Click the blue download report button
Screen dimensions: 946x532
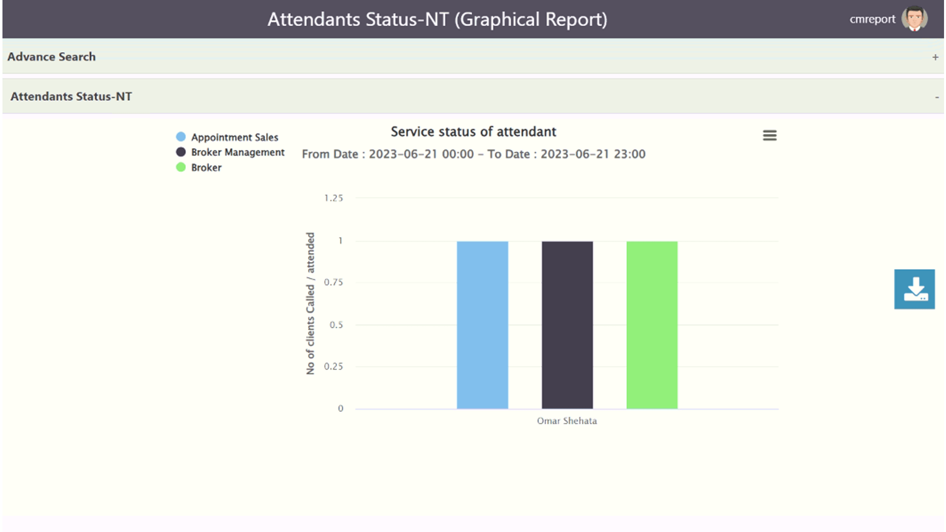pyautogui.click(x=914, y=289)
